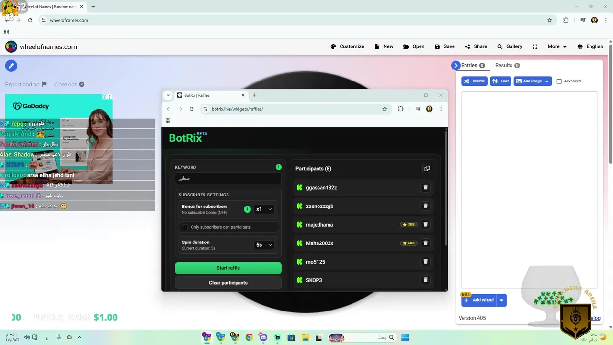Open Google Chrome from the taskbar
Image resolution: width=613 pixels, height=345 pixels.
(x=249, y=337)
